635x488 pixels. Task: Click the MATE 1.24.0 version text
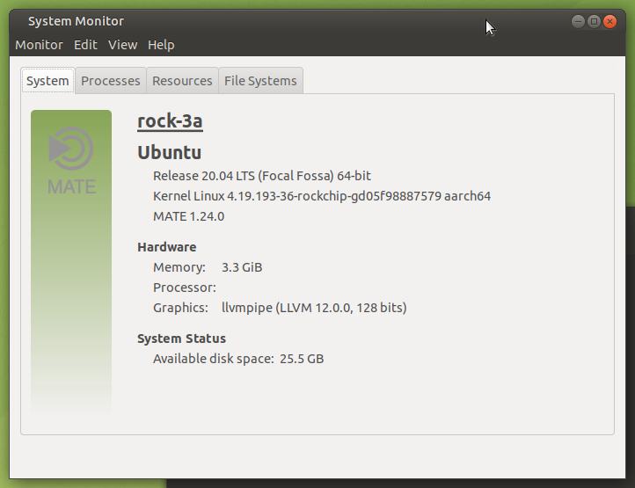(189, 216)
